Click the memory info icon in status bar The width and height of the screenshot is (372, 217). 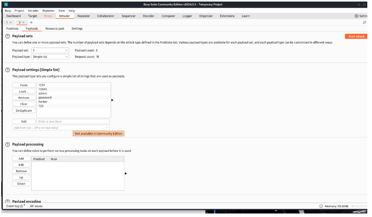click(321, 206)
